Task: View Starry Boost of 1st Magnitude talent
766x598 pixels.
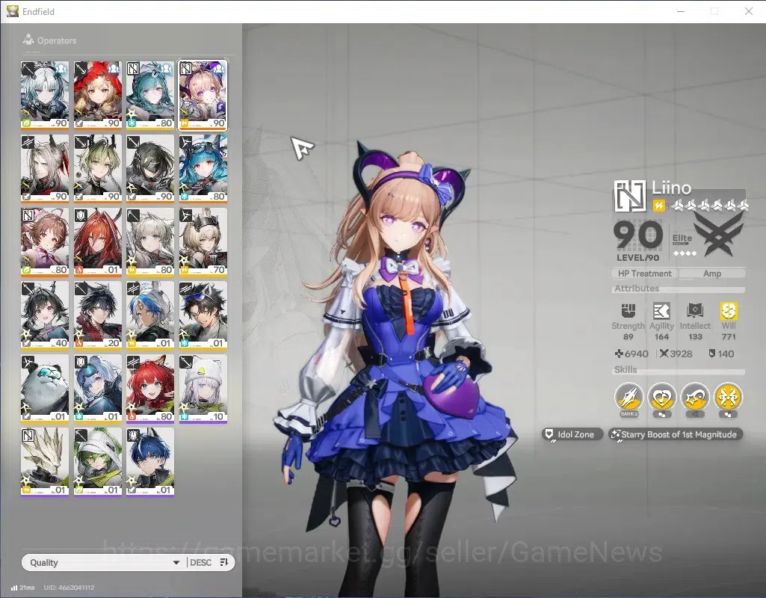Action: (676, 434)
